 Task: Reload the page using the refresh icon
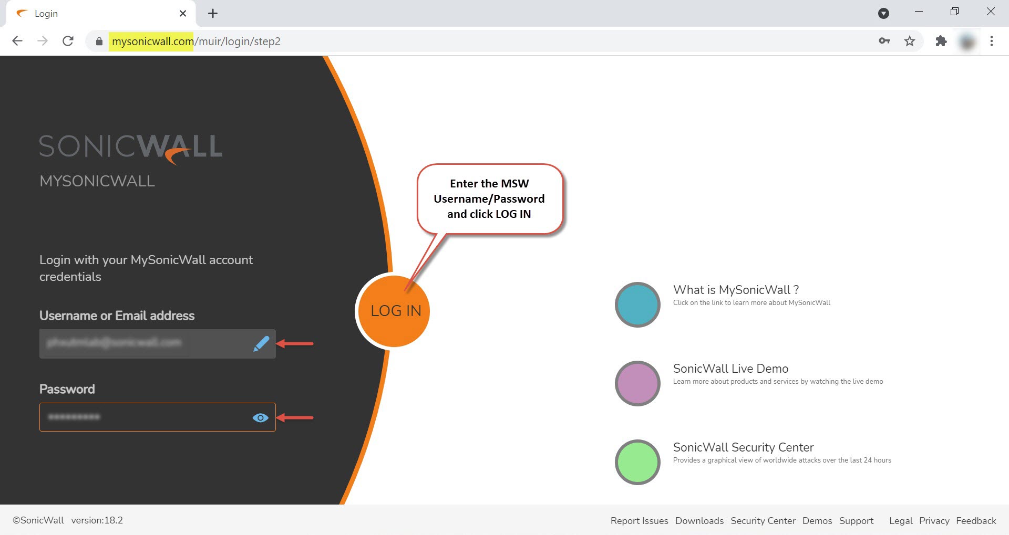coord(68,41)
